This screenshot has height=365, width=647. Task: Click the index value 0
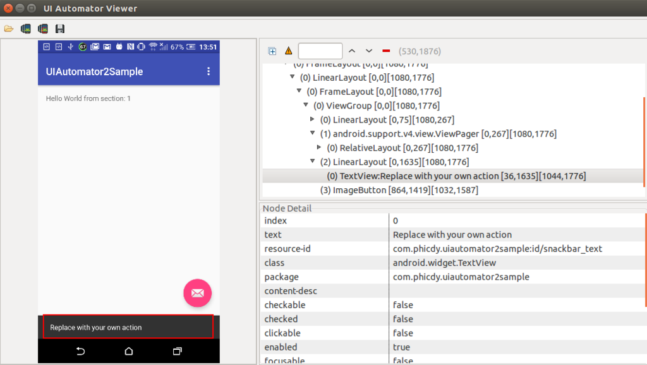pyautogui.click(x=396, y=220)
